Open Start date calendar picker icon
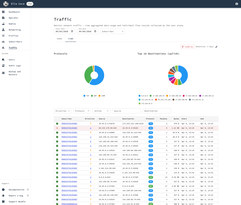Screen dimensions: 241x205 tap(72, 31)
